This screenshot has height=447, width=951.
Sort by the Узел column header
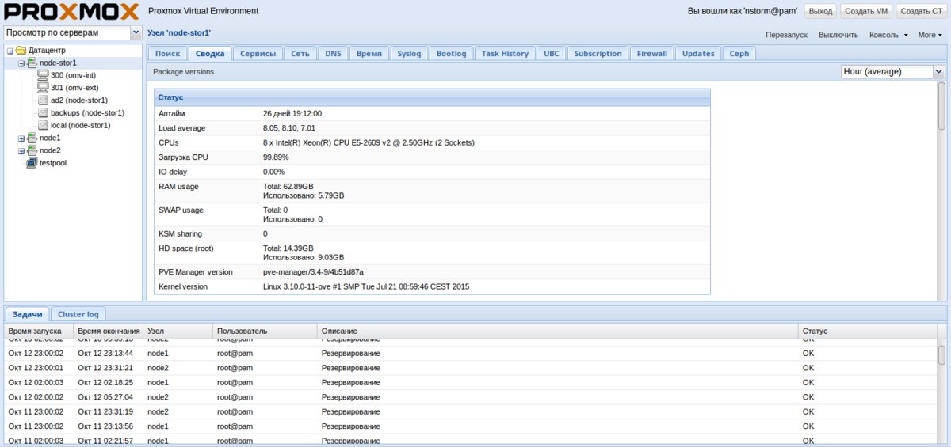tap(178, 331)
